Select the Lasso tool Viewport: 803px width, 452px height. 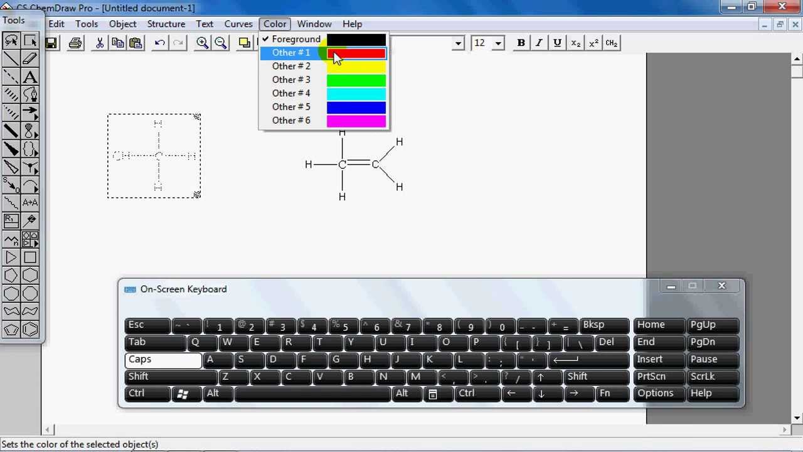[x=11, y=41]
